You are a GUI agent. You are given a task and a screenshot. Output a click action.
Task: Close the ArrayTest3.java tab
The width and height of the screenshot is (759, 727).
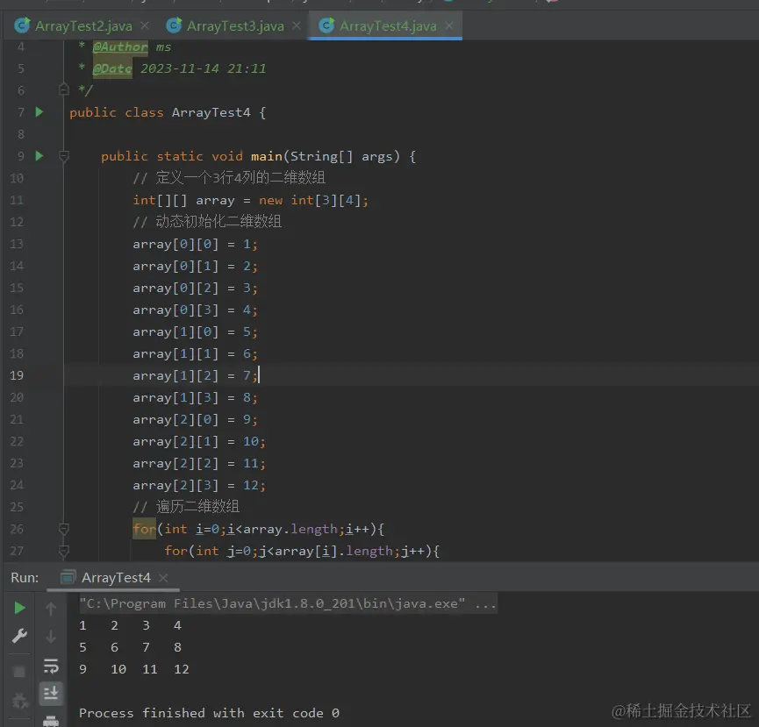pos(297,25)
